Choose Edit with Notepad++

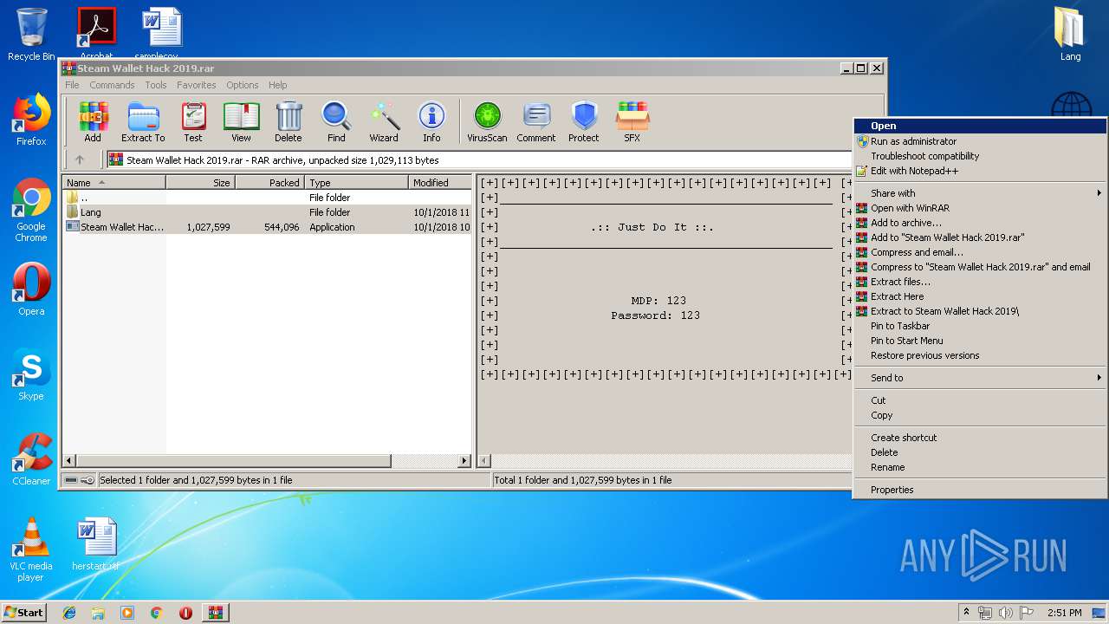coord(980,171)
